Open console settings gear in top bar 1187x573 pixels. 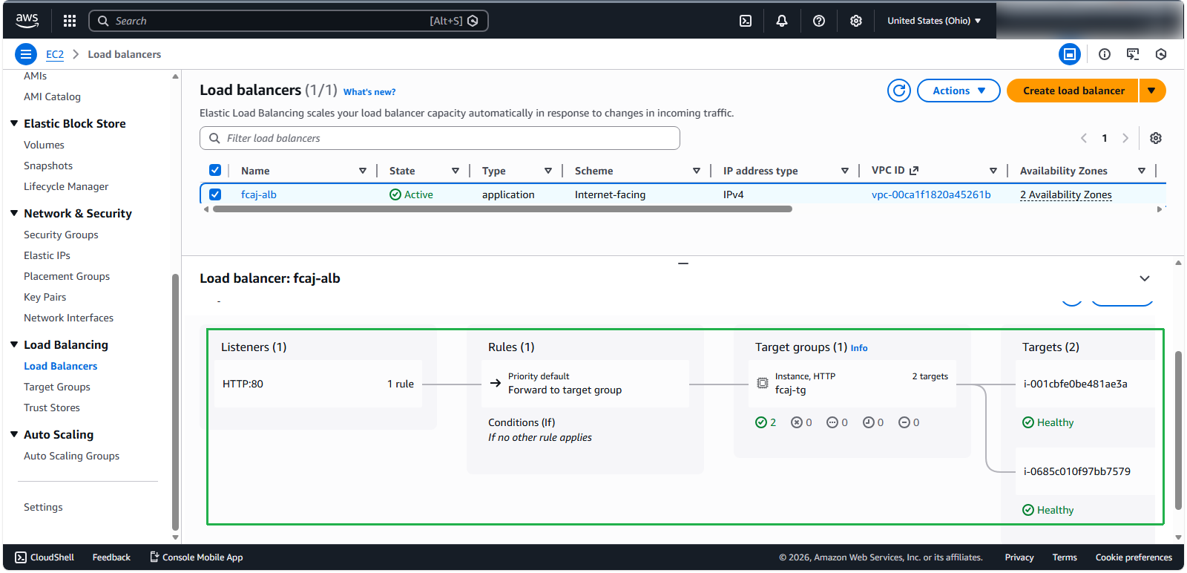click(856, 21)
